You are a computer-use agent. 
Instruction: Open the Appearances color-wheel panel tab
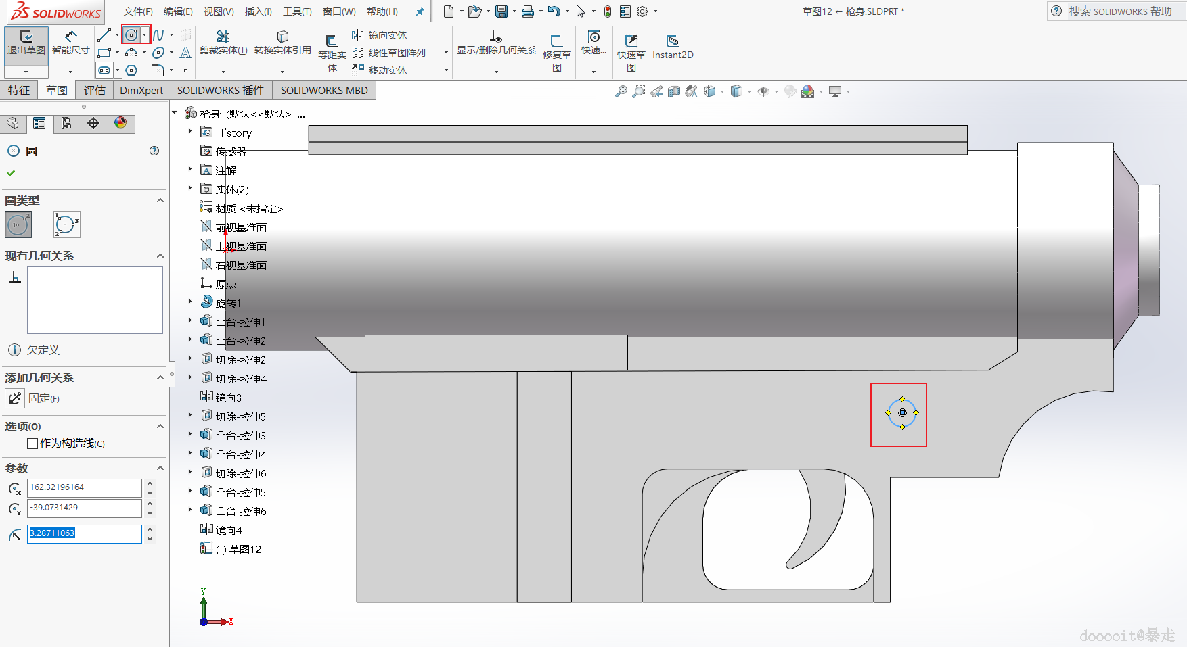click(x=120, y=123)
